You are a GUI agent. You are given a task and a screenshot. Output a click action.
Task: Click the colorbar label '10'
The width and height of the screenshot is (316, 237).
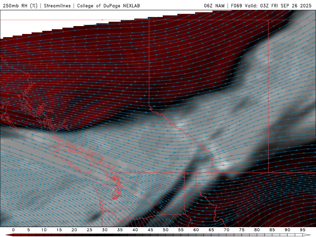click(44, 230)
